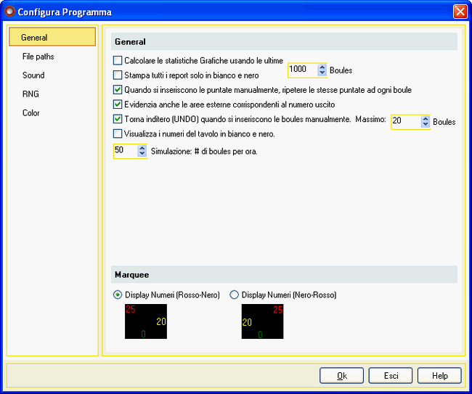Image resolution: width=472 pixels, height=394 pixels.
Task: Go to the Color settings section
Action: (31, 113)
